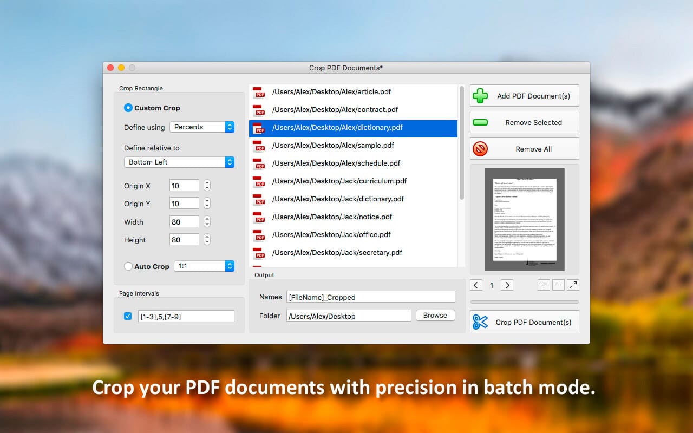Screen dimensions: 693x433
Task: Click the green plus Add PDF icon
Action: click(x=480, y=96)
